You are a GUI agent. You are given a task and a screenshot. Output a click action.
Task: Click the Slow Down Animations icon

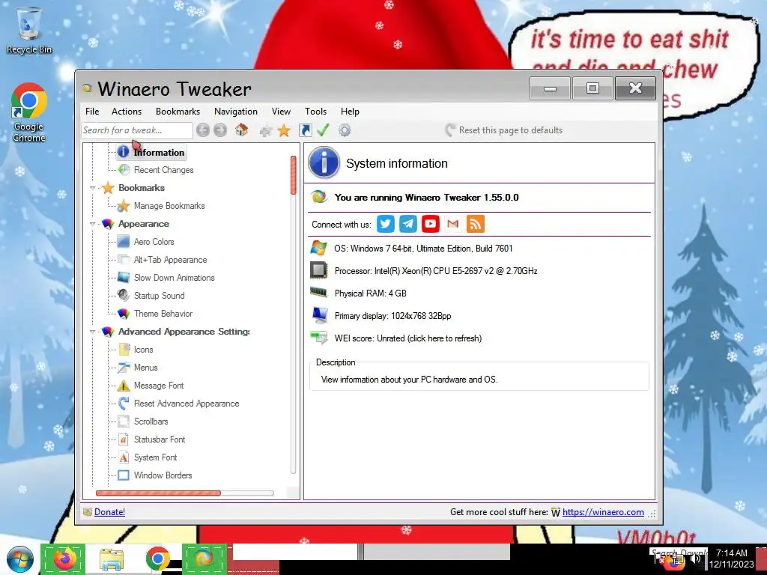(x=124, y=277)
